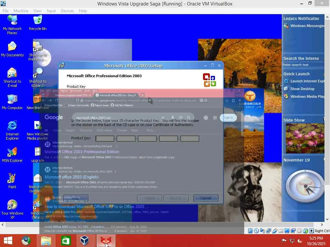
Task: Open the VirtualBox Input menu
Action: click(x=51, y=11)
